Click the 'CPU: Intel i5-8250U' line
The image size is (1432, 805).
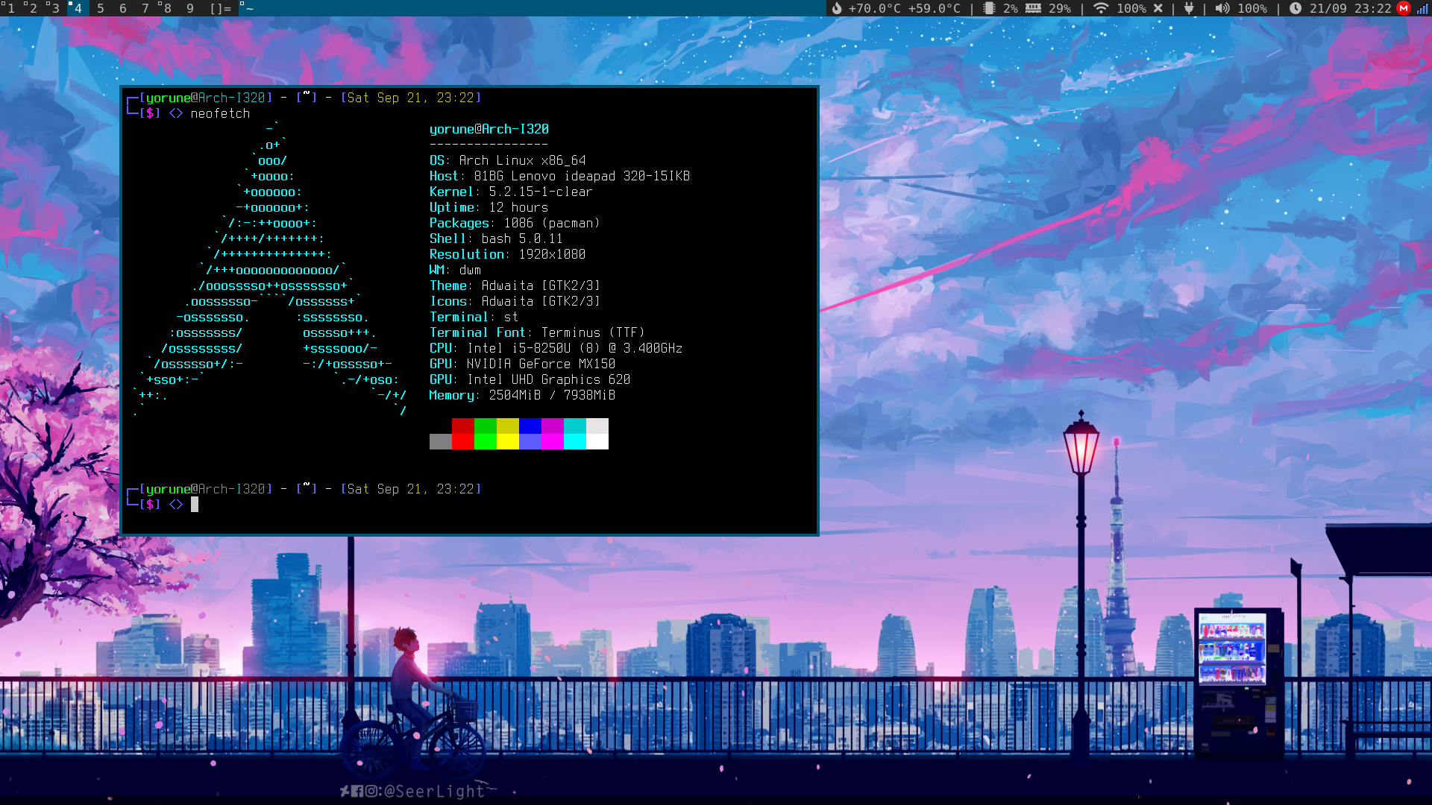(556, 348)
